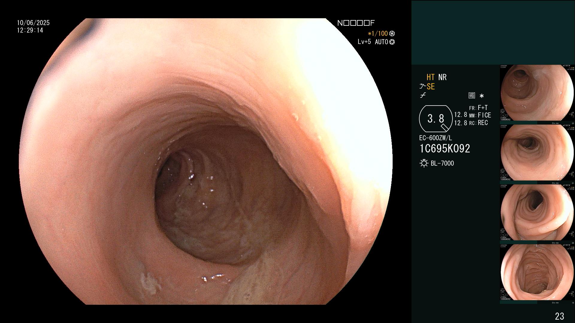Screen dimensions: 575x323
Task: Click the FR: F+T button assignment
Action: 478,108
